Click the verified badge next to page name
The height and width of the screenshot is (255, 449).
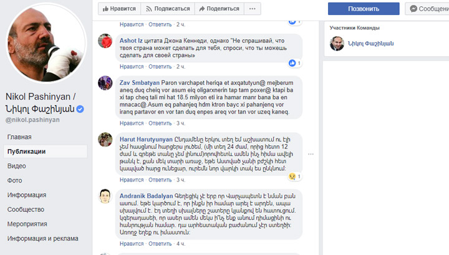(x=80, y=109)
